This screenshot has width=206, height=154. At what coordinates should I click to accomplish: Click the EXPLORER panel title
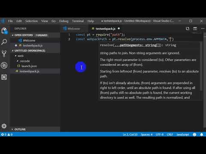21,29
